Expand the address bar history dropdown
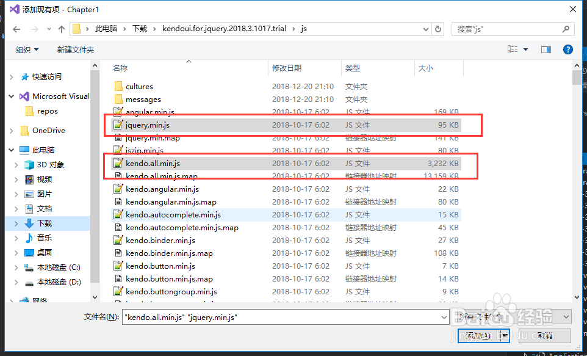The width and height of the screenshot is (587, 356). [426, 29]
